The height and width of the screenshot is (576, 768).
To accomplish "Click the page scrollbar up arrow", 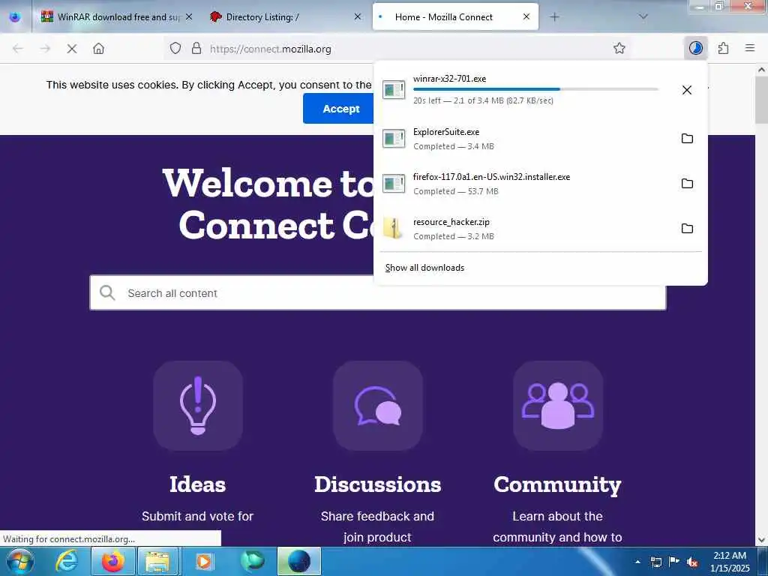I will click(x=762, y=70).
